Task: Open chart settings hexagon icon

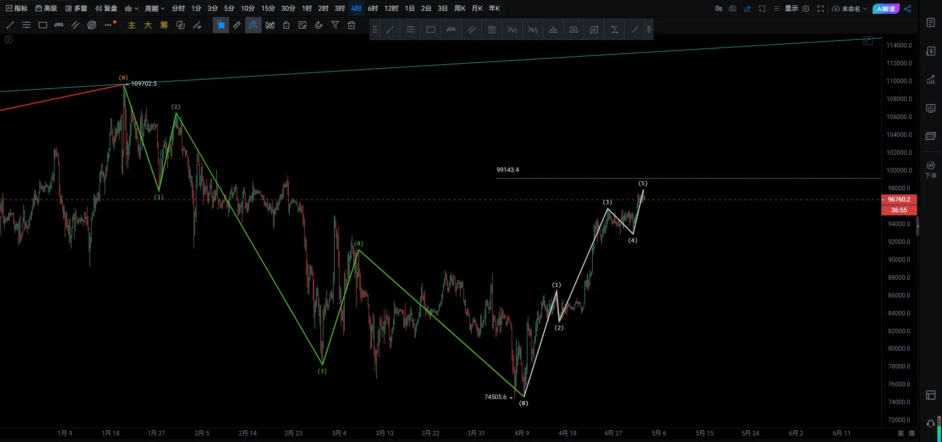Action: 806,8
